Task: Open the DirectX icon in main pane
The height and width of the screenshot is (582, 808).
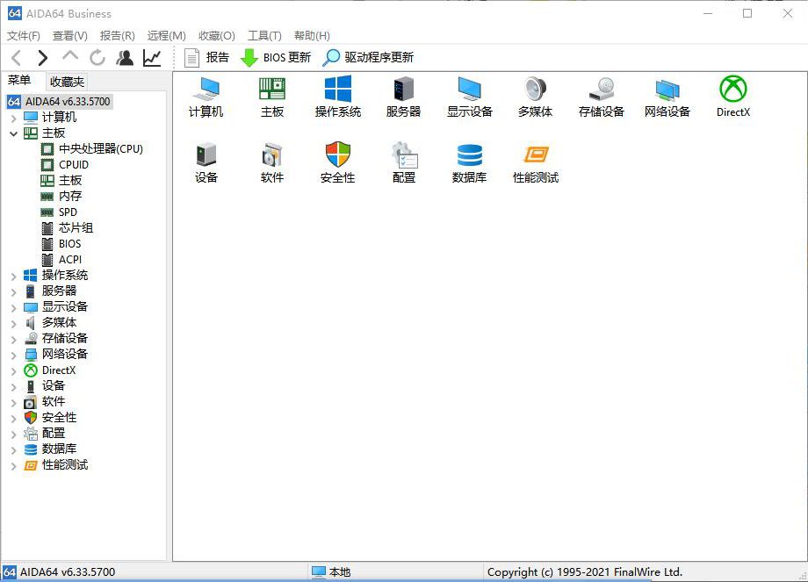Action: pos(733,97)
